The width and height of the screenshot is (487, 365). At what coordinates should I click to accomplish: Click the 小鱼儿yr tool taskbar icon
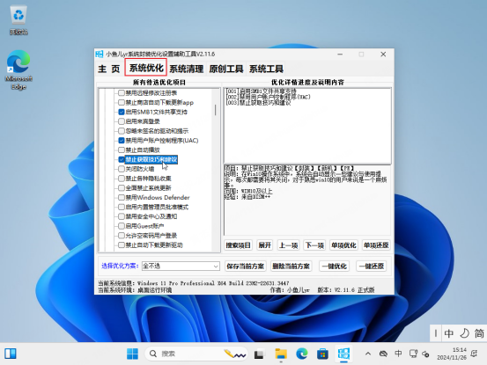coord(343,354)
